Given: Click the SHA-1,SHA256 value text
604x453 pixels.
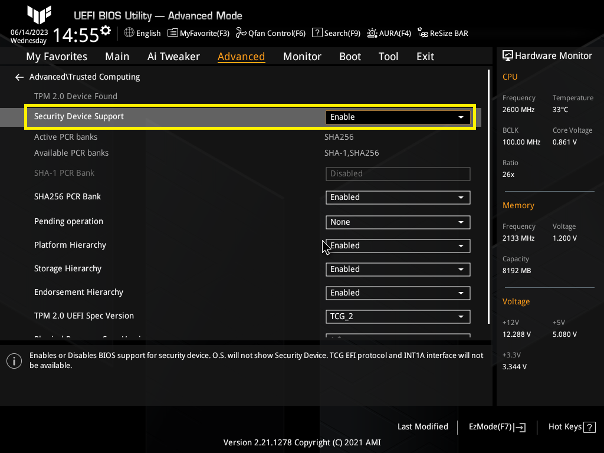Looking at the screenshot, I should (352, 153).
